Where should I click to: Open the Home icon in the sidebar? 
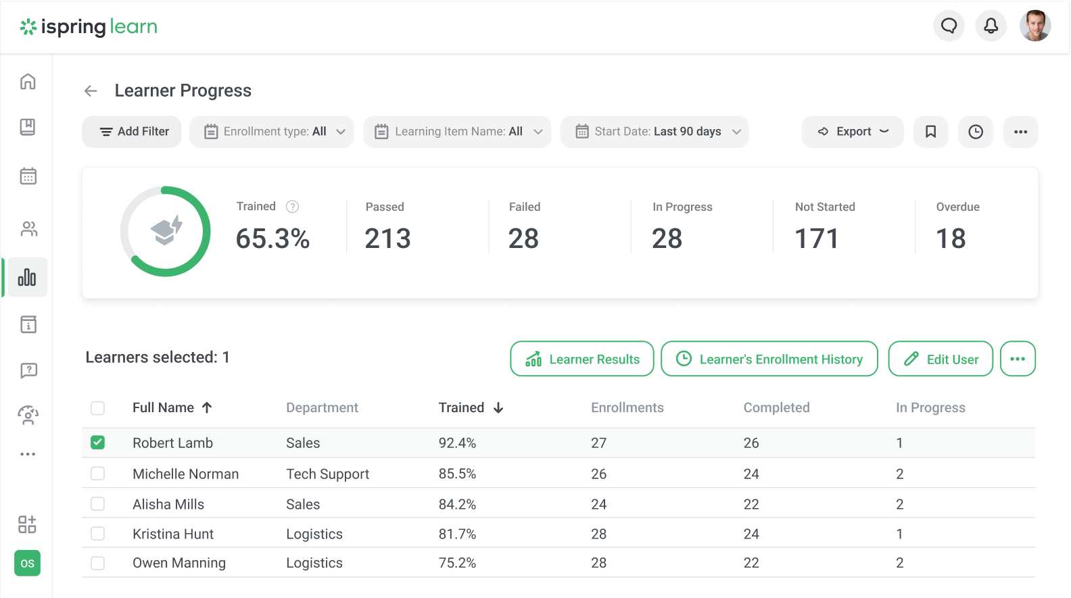coord(28,82)
